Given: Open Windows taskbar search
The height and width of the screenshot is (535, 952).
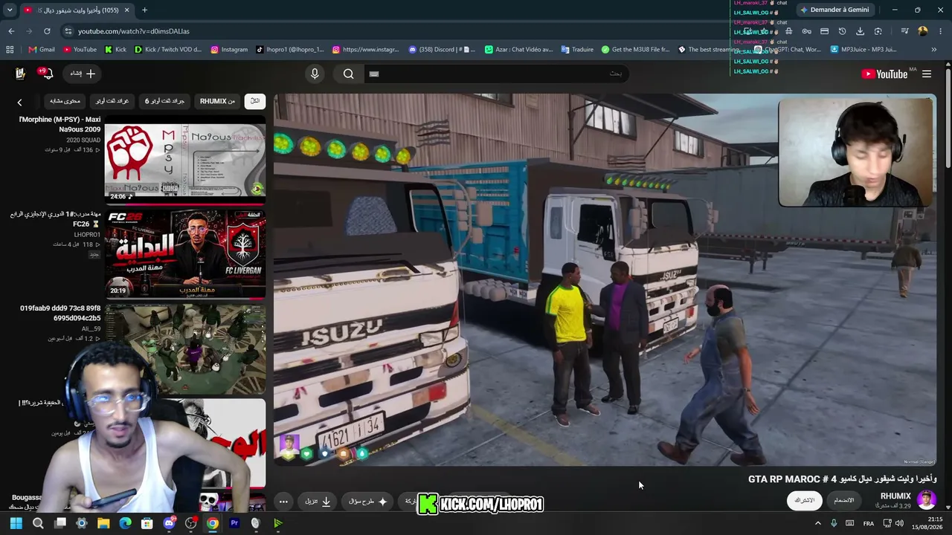Looking at the screenshot, I should tap(38, 523).
